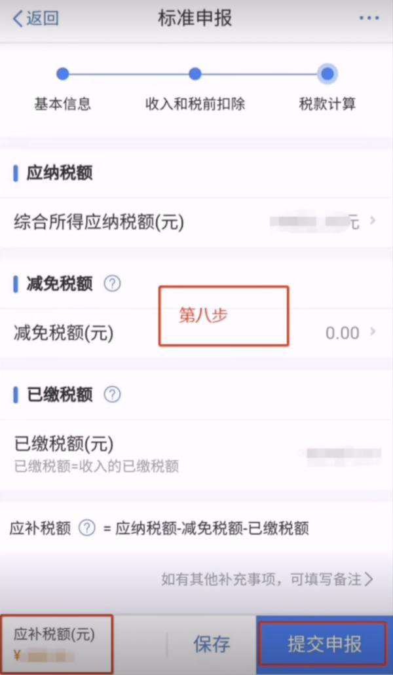
Task: Expand chevron on 减免税额(元) row
Action: [x=373, y=332]
